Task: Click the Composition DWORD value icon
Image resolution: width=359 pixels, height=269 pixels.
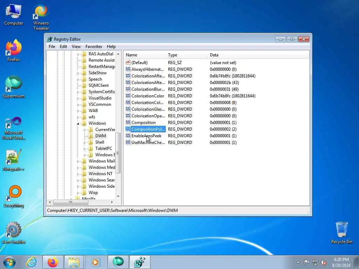Action: [x=128, y=122]
